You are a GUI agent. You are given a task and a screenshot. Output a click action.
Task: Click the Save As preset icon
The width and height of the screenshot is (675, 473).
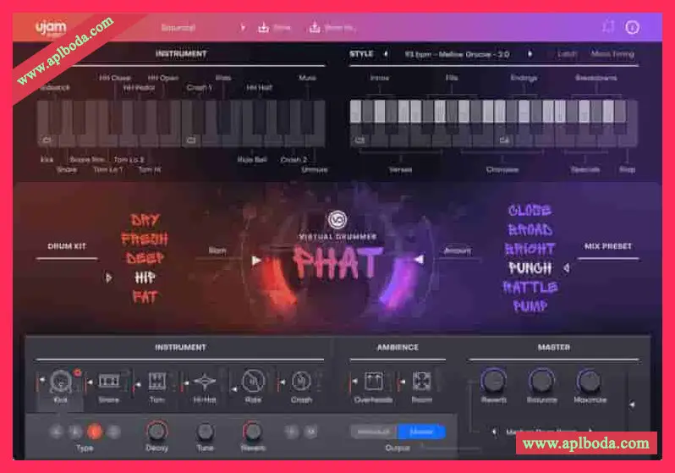(x=315, y=28)
